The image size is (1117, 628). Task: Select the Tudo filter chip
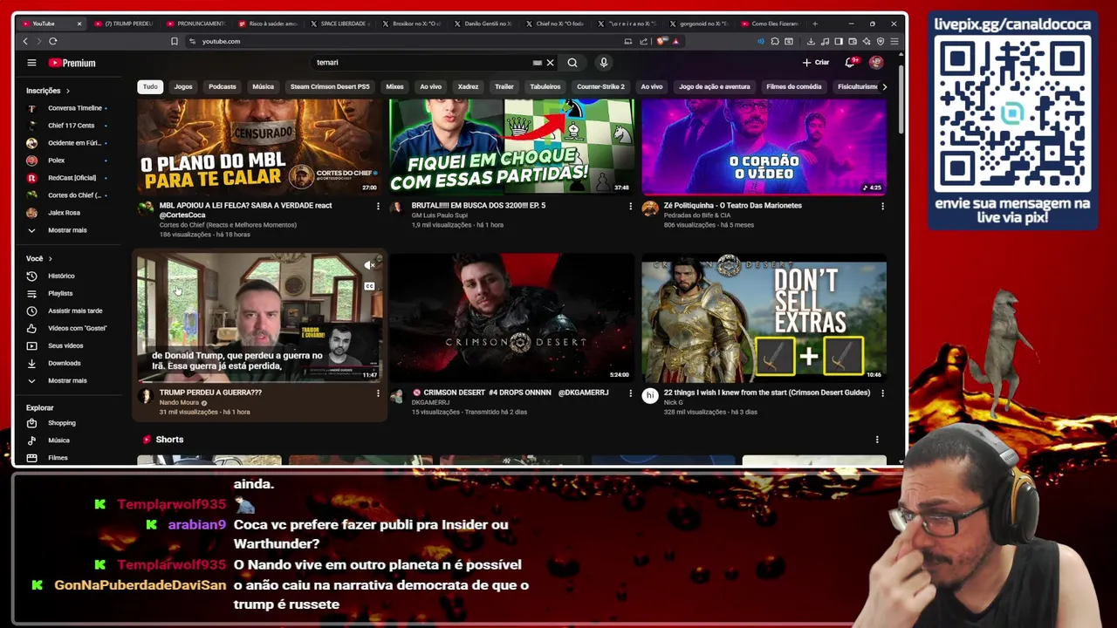click(x=150, y=86)
